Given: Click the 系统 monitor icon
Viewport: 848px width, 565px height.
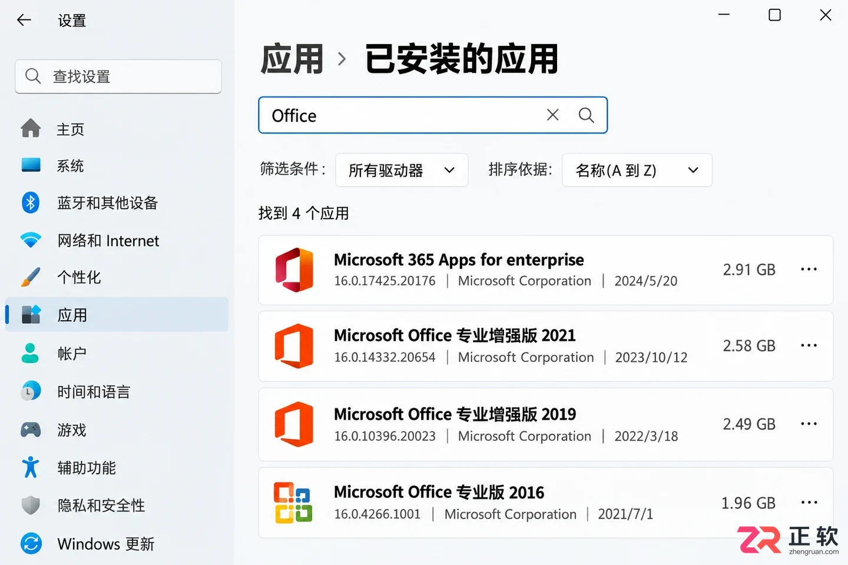Looking at the screenshot, I should coord(31,165).
